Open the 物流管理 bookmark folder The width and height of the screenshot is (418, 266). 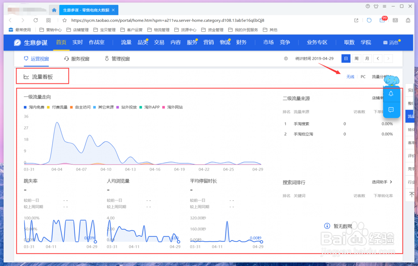(x=158, y=30)
